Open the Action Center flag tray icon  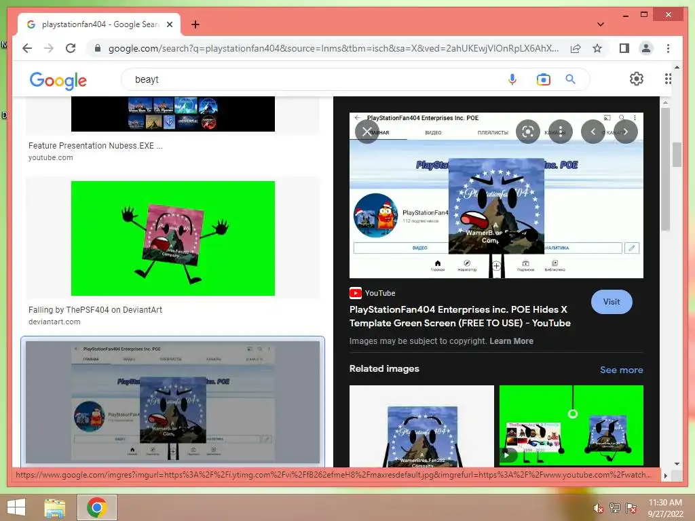point(631,508)
